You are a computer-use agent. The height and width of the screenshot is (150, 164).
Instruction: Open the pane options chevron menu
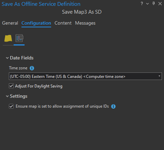[x=148, y=4]
